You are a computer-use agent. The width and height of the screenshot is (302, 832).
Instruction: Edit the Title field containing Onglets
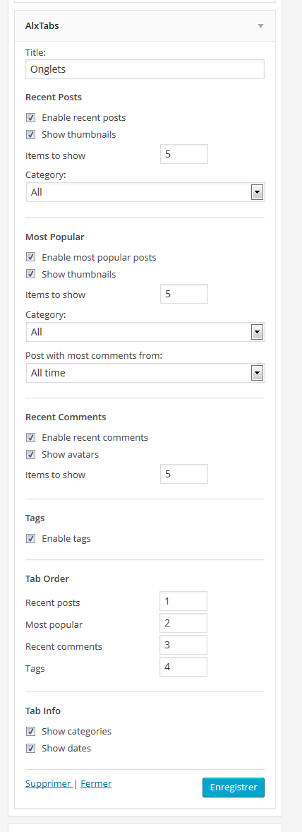coord(145,69)
